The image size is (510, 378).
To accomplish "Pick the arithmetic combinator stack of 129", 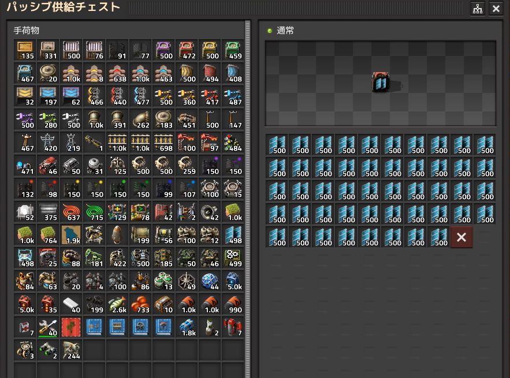I will (117, 212).
